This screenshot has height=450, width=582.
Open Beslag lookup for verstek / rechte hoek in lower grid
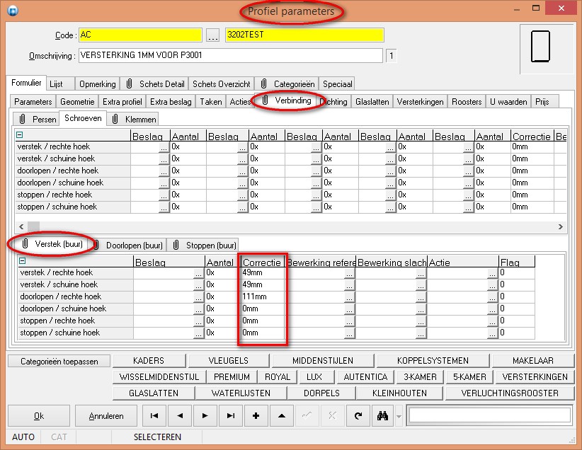pyautogui.click(x=198, y=273)
